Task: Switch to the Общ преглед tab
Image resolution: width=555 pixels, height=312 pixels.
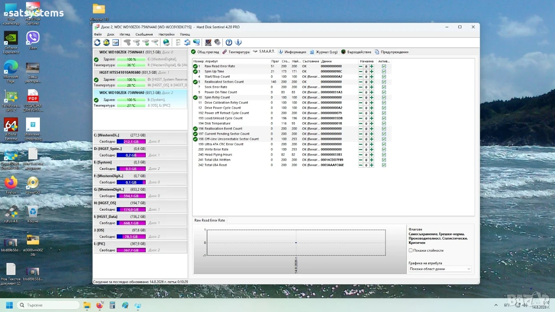Action: 205,52
